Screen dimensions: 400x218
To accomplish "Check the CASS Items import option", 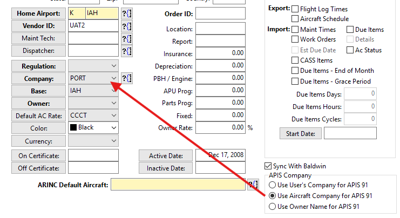I will pyautogui.click(x=295, y=60).
